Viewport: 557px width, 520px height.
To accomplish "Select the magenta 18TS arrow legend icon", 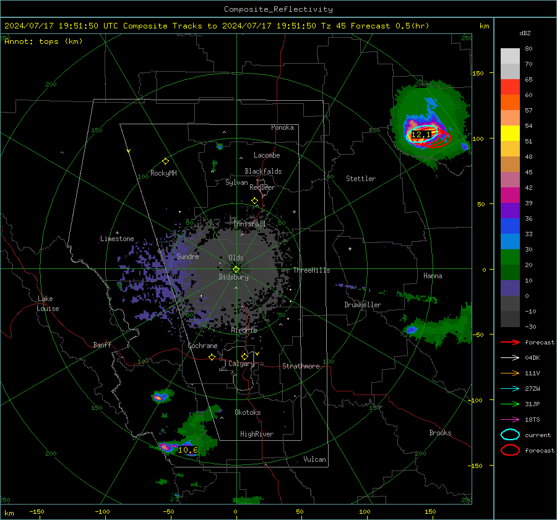I will [x=510, y=420].
